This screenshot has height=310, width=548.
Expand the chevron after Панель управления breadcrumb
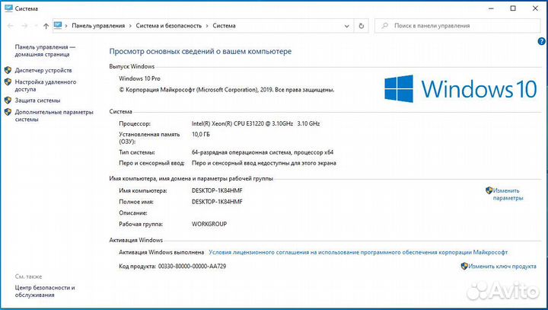point(130,25)
